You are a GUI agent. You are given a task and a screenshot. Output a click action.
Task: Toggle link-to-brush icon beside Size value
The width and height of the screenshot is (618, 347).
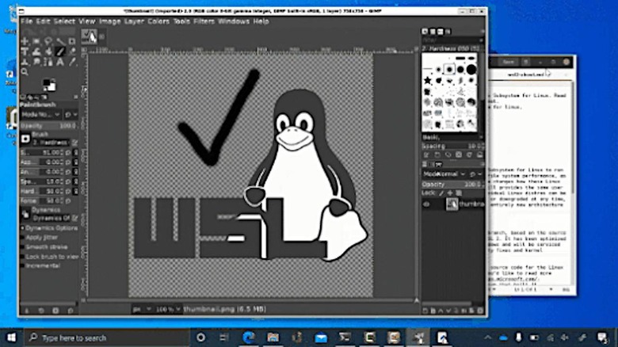coord(76,152)
